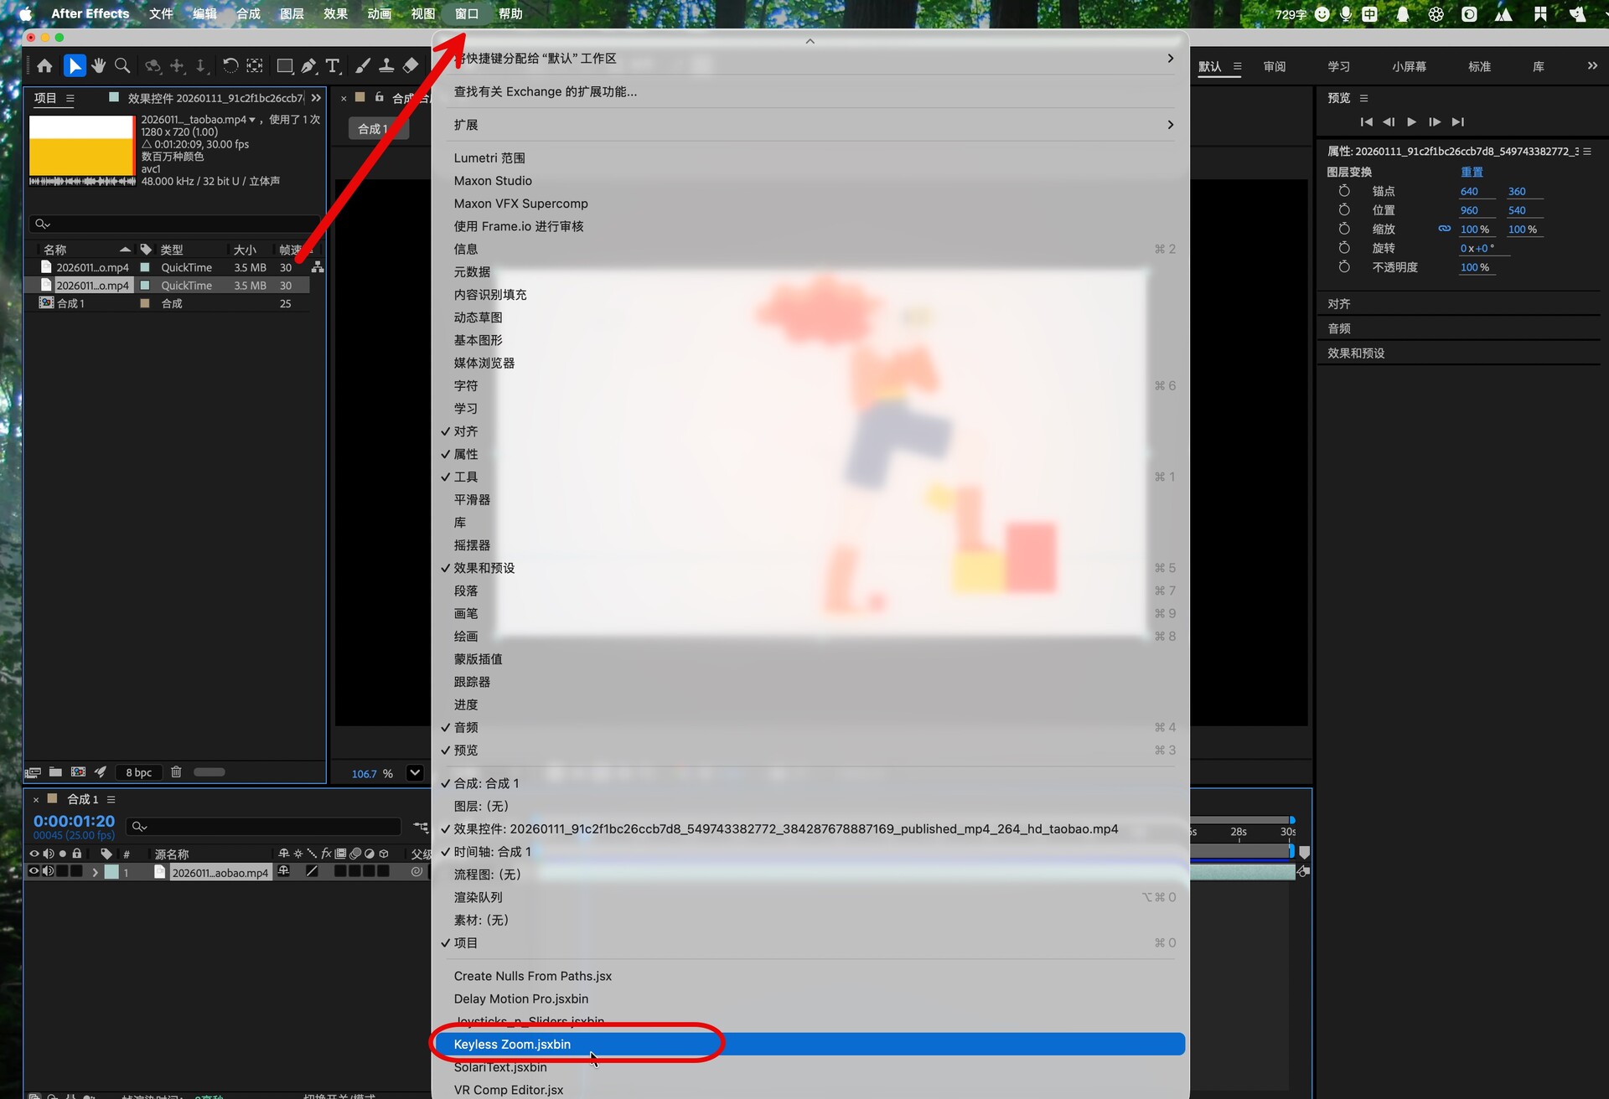Click 重置 link in layer transform
Screen dimensions: 1609x1099
click(x=1472, y=172)
